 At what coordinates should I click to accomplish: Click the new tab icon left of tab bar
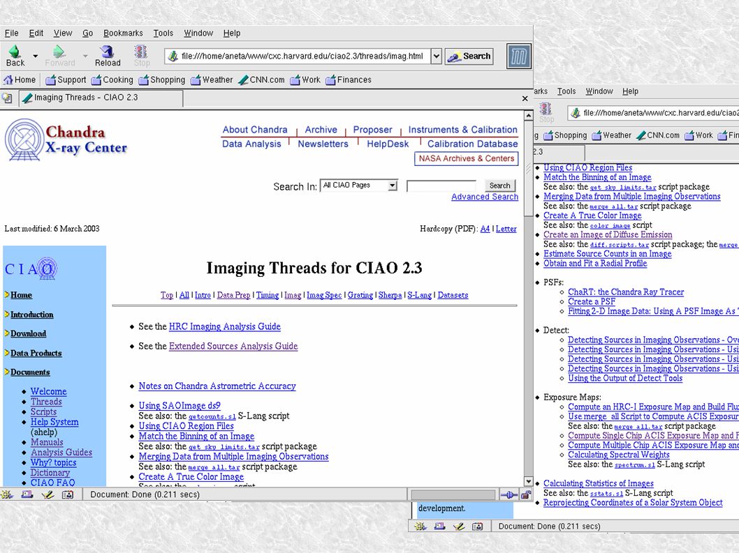click(x=6, y=98)
